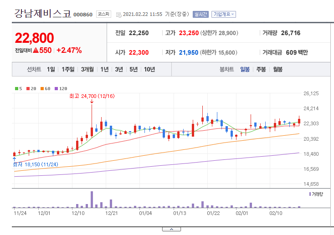Select the 1일 line chart tab
334x235 pixels.
point(51,69)
